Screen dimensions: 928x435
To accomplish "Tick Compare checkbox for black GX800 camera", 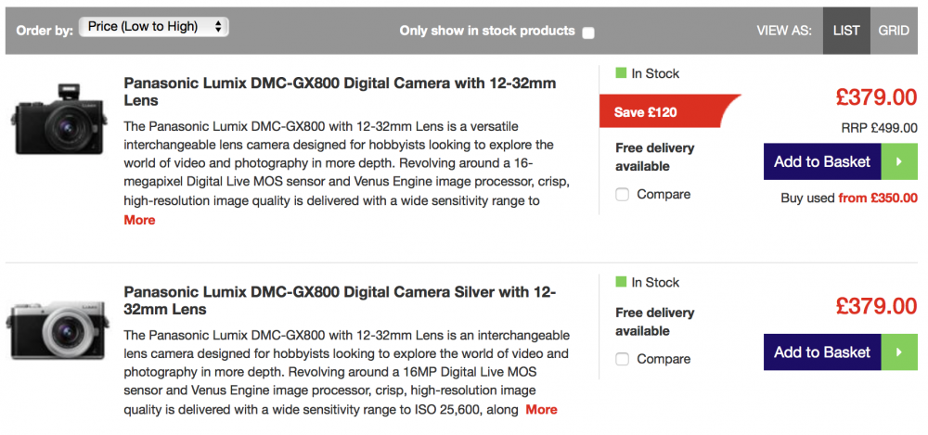I will pyautogui.click(x=623, y=195).
